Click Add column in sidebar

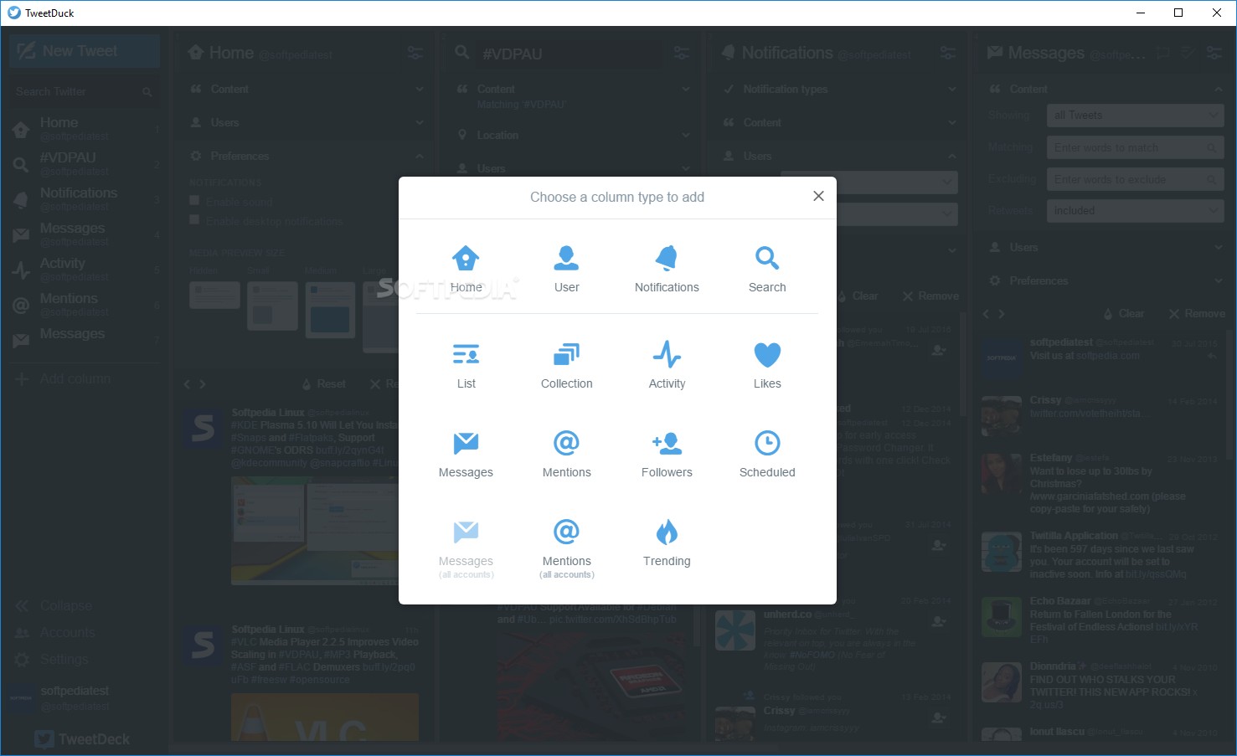pos(63,378)
